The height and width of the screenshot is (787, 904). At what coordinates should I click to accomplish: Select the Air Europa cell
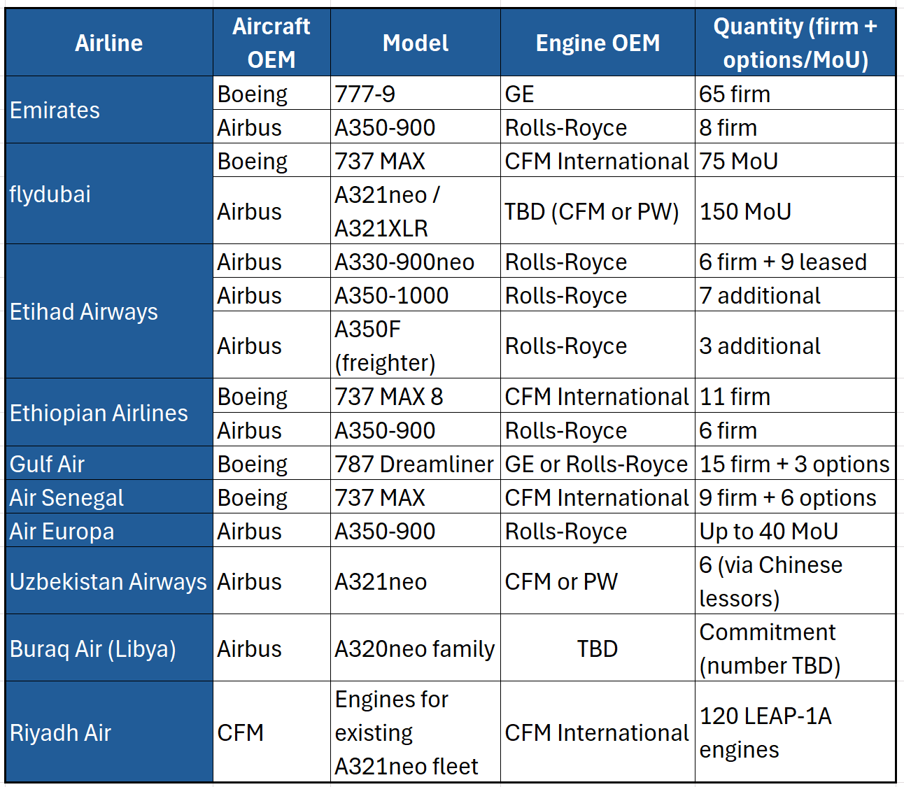pos(108,531)
